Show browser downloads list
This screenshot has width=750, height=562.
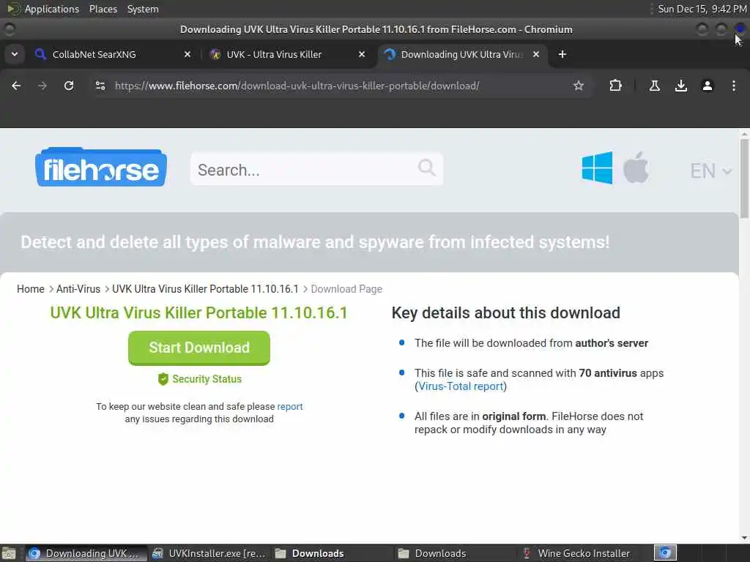point(680,86)
